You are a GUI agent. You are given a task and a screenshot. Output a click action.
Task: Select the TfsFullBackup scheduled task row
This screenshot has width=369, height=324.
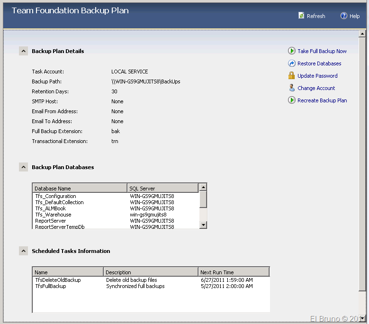(x=51, y=286)
